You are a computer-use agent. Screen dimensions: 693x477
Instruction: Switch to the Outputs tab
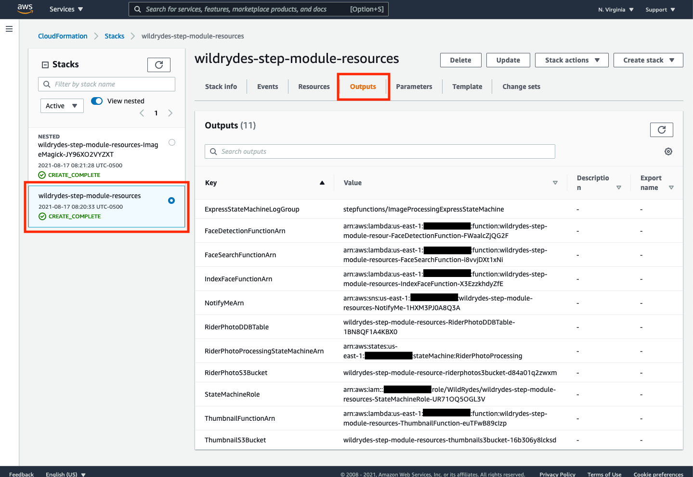click(x=363, y=87)
